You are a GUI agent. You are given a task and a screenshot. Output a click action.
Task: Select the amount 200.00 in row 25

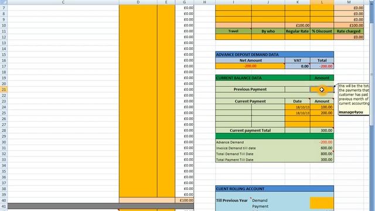322,113
